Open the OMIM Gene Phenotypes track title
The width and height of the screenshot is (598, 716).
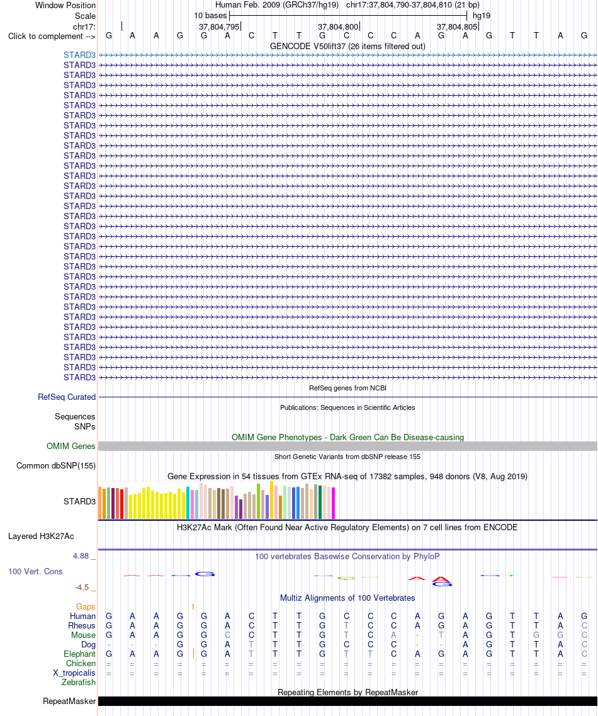pyautogui.click(x=347, y=437)
